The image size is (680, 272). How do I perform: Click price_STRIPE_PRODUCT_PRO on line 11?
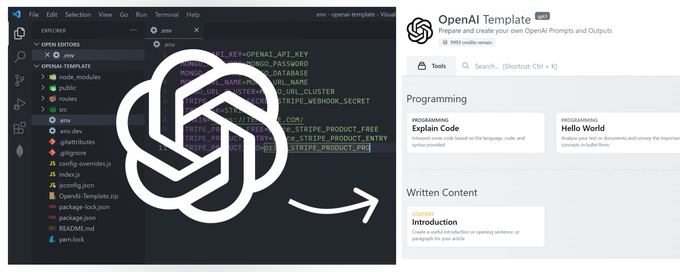click(x=317, y=148)
